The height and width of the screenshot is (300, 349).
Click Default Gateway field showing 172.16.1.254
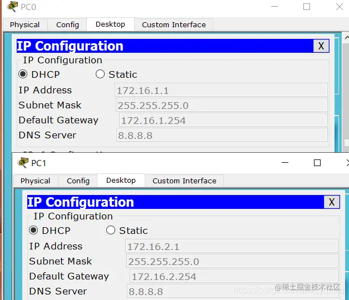223,120
